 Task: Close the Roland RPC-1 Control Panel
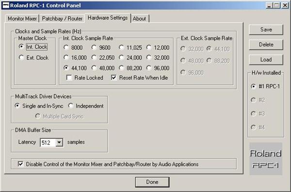[x=285, y=5]
